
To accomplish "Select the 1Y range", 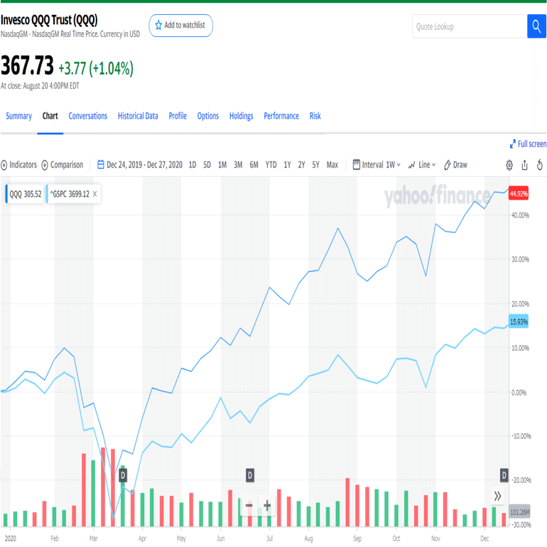I will 288,165.
